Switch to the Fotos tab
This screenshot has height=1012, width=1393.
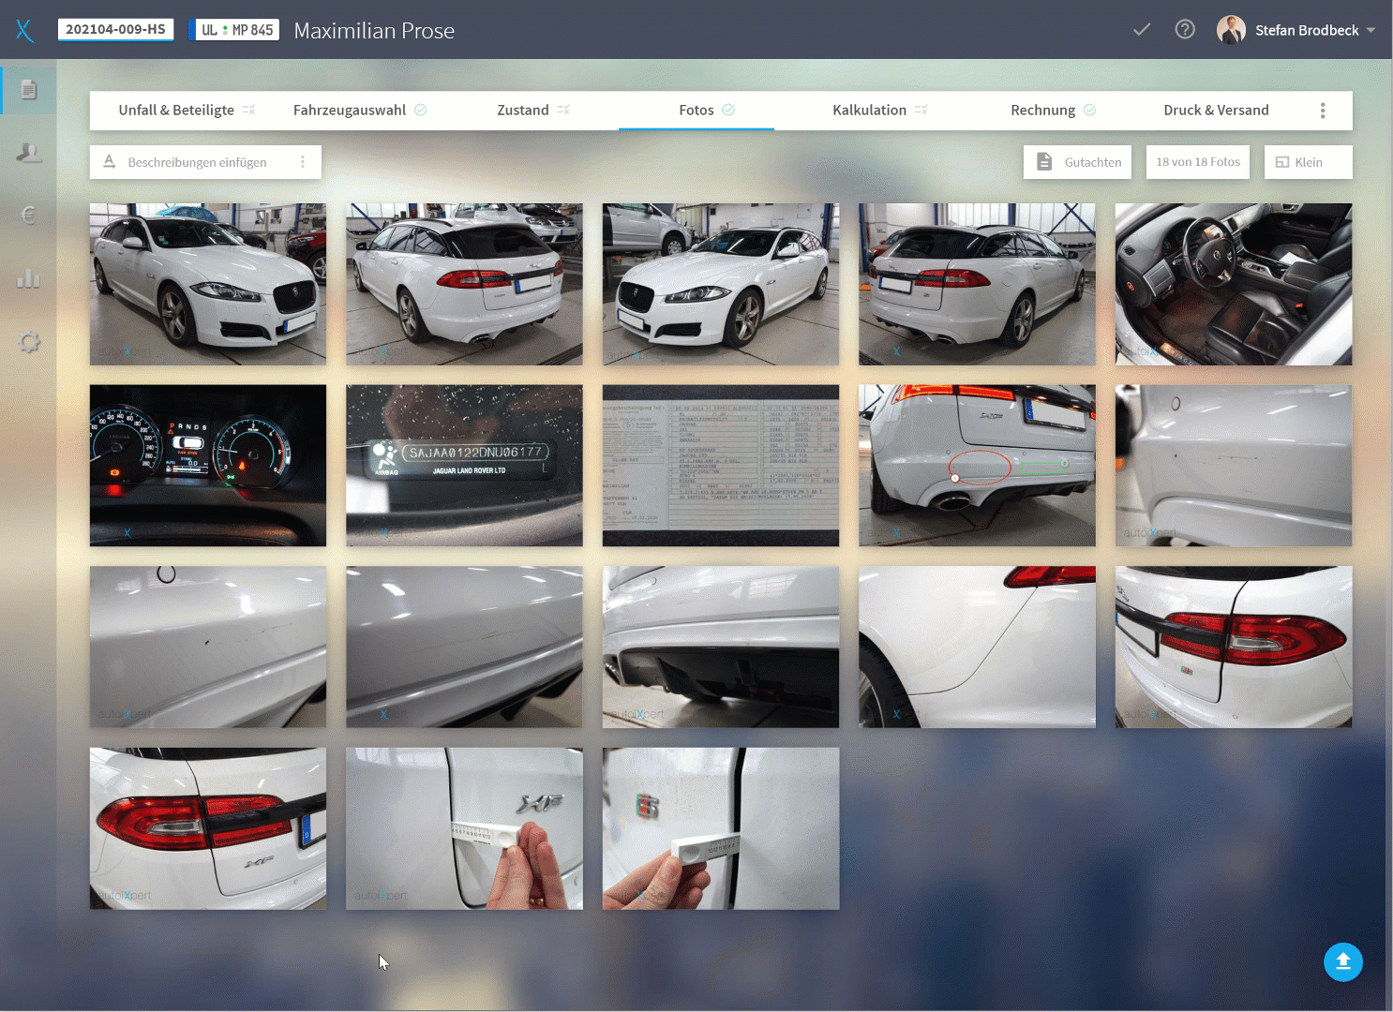coord(696,111)
